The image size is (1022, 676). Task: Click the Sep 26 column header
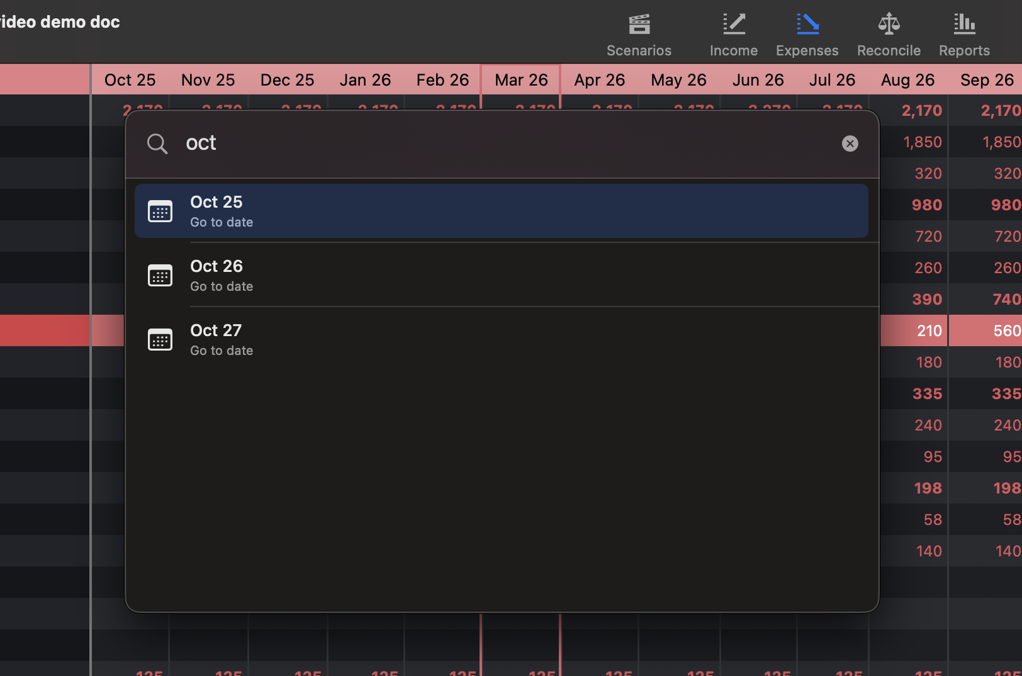point(985,80)
